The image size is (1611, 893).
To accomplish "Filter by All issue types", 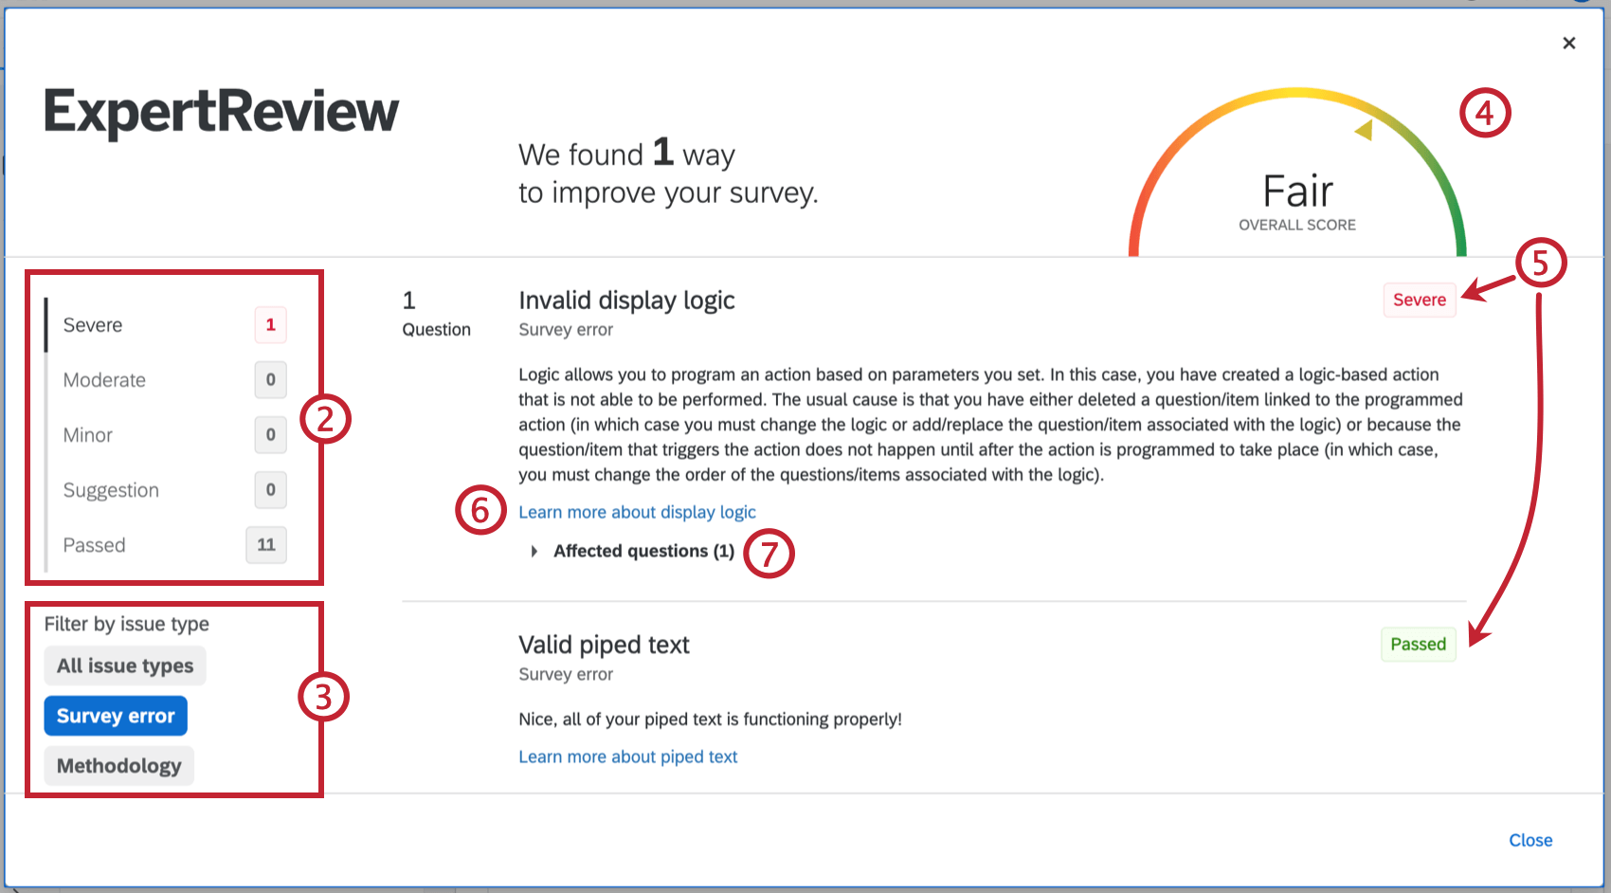I will (x=124, y=665).
